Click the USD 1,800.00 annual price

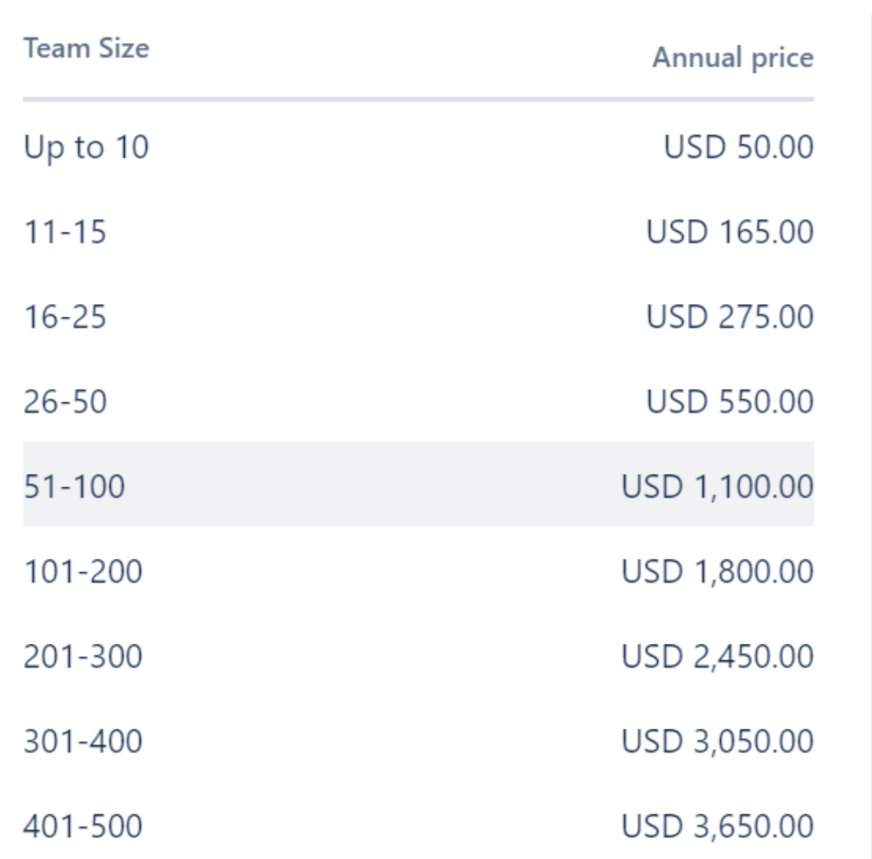point(717,571)
